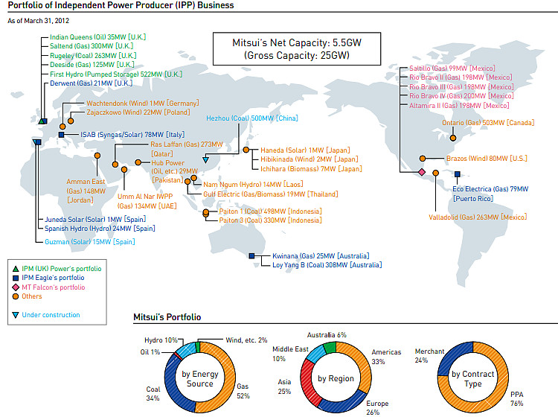Select the Japan orange circle marker
The height and width of the screenshot is (417, 558).
[246, 150]
